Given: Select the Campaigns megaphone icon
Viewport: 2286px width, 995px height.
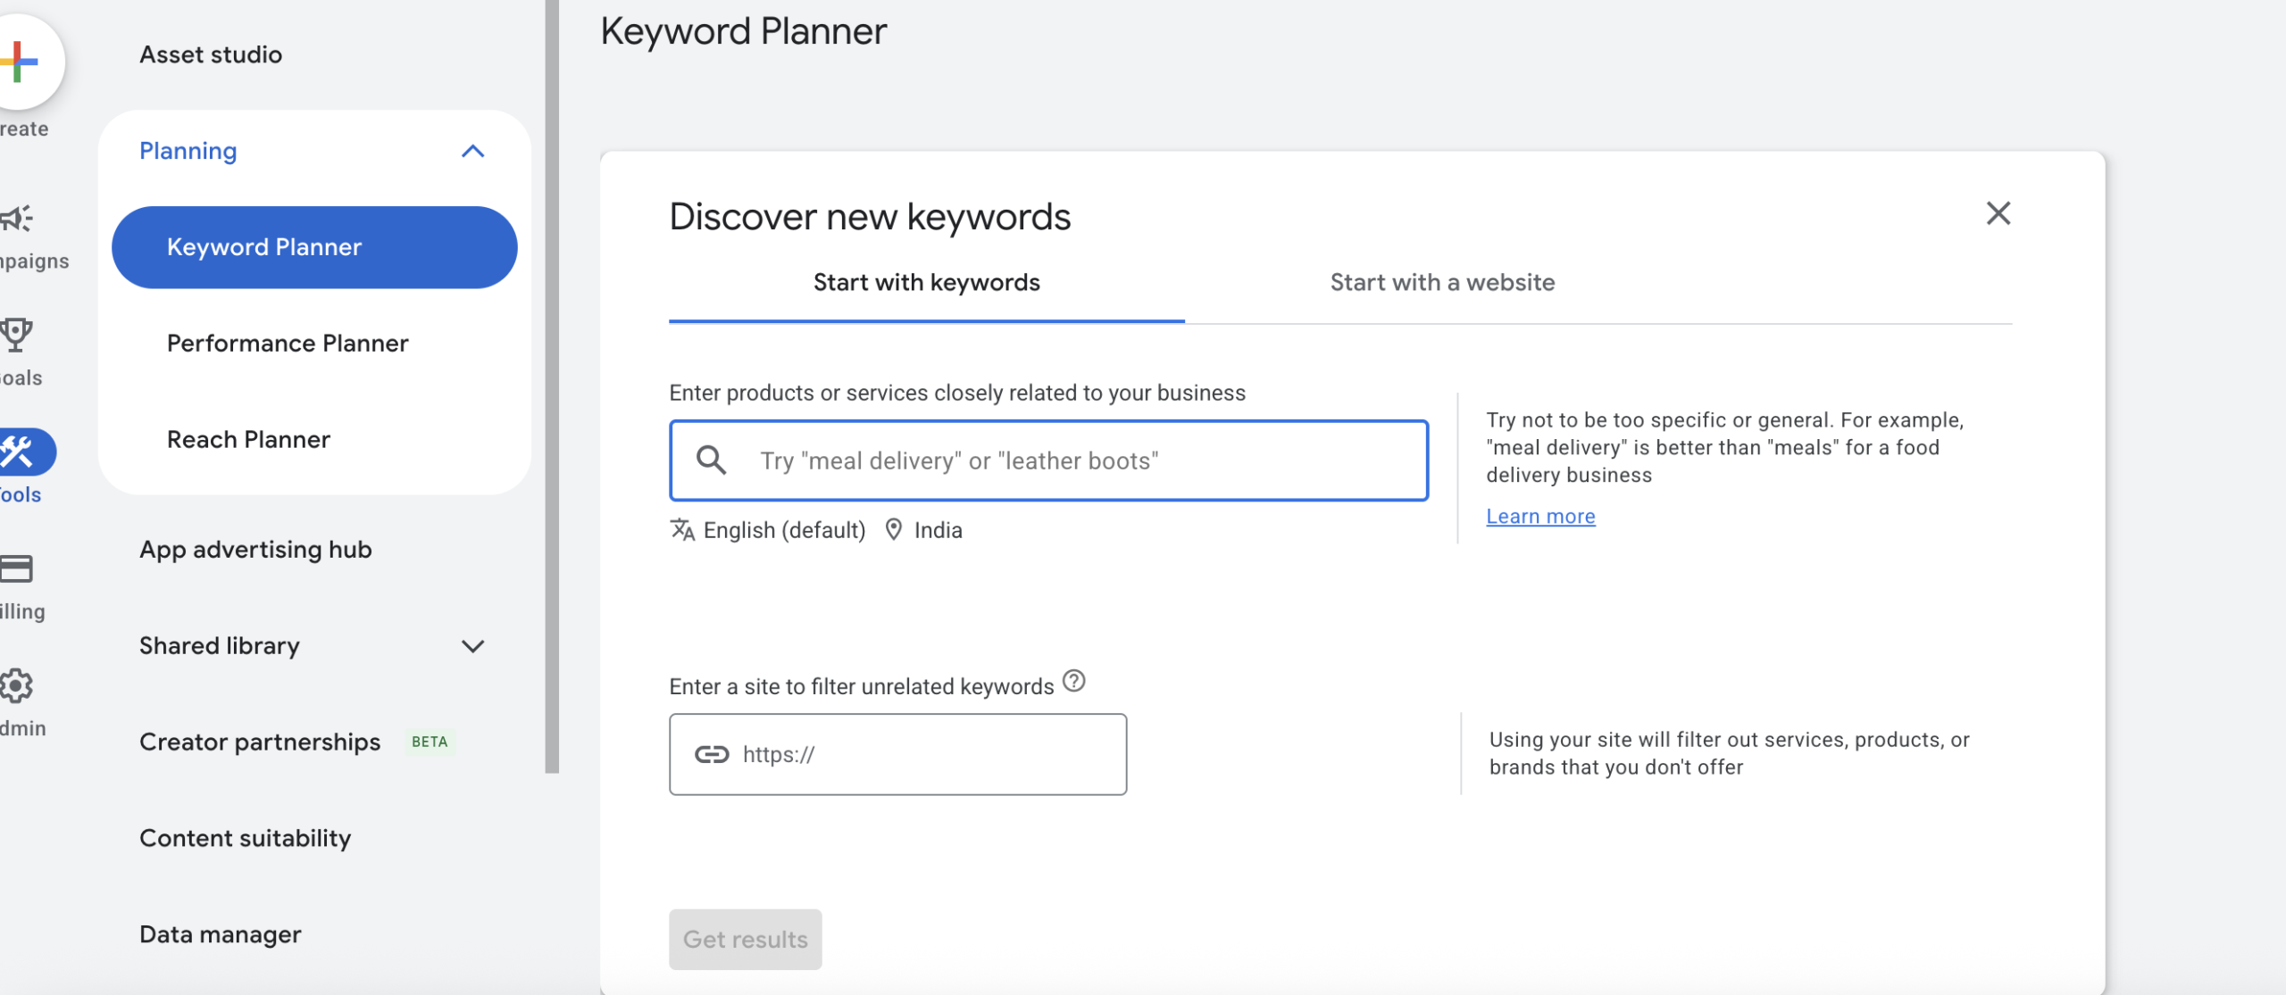Looking at the screenshot, I should click(15, 219).
